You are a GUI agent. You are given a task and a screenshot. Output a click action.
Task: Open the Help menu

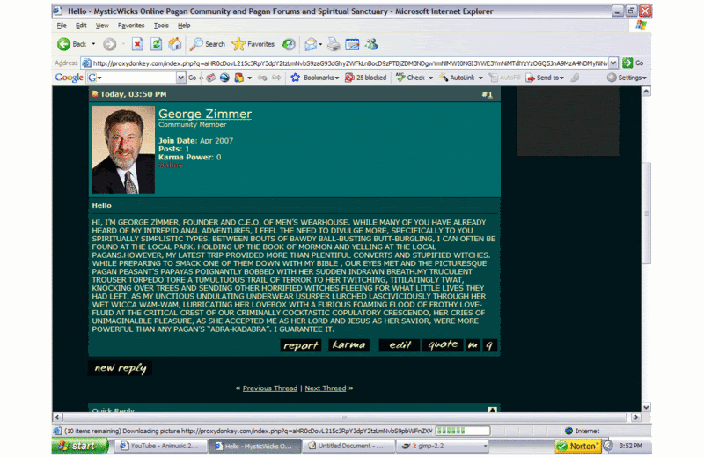[184, 26]
